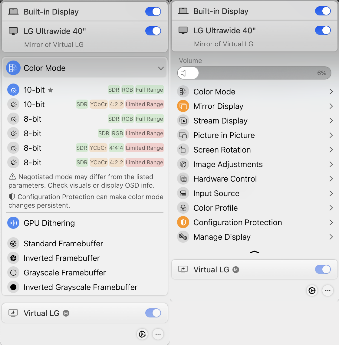The width and height of the screenshot is (339, 345).
Task: Open the Manage Display entry
Action: pyautogui.click(x=222, y=237)
